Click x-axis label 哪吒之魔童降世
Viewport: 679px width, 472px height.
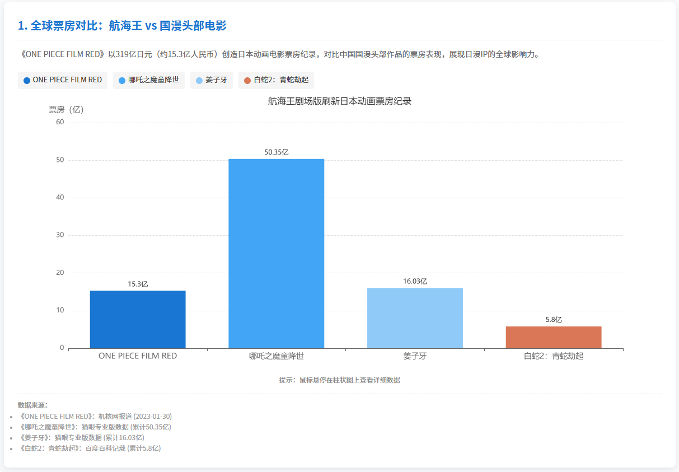click(276, 356)
